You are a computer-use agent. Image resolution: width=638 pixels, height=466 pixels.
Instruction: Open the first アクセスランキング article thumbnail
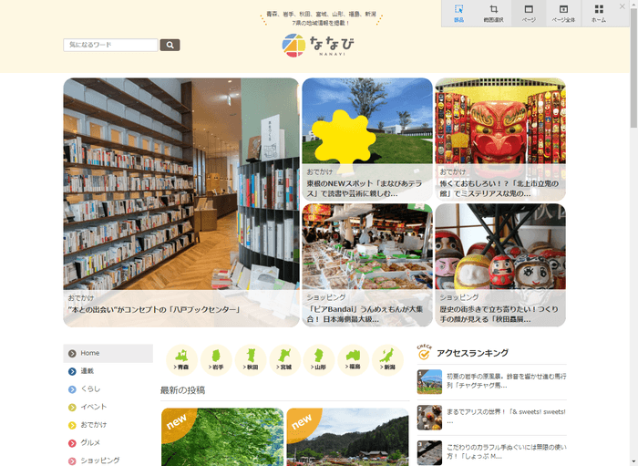[429, 382]
